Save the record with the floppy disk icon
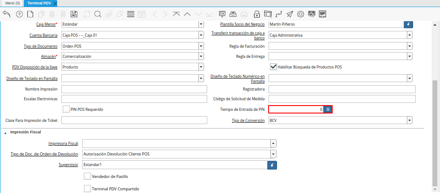Viewport: 440px width, 193px height. pyautogui.click(x=74, y=14)
